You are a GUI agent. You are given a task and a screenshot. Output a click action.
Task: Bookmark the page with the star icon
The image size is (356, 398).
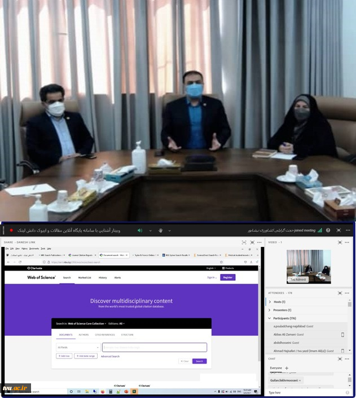pyautogui.click(x=221, y=262)
